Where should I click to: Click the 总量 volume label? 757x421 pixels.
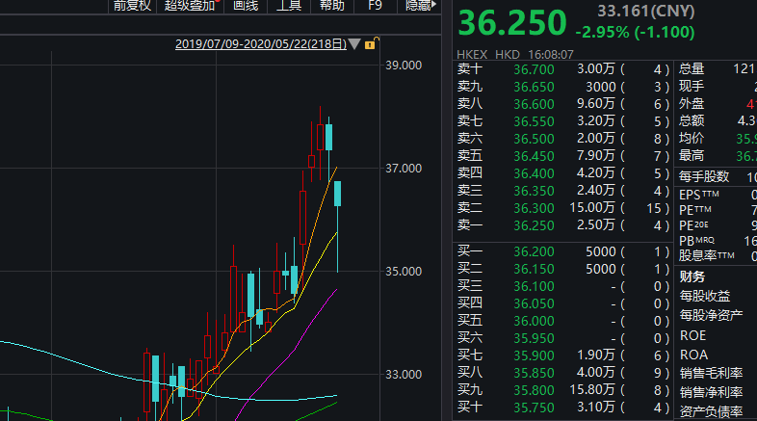[692, 69]
